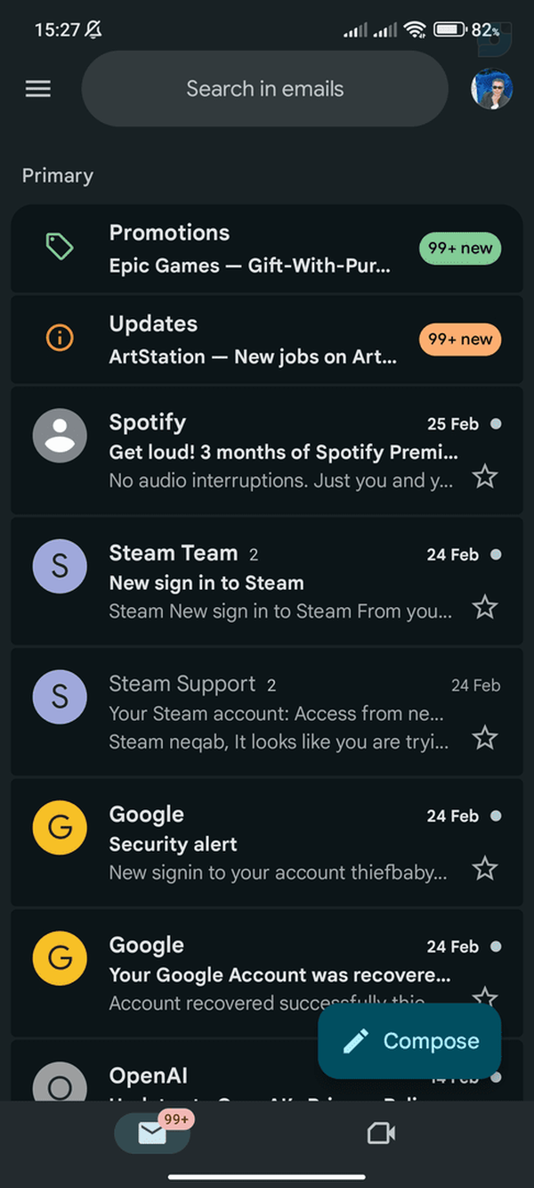The width and height of the screenshot is (534, 1188).
Task: Tap the profile avatar picture
Action: (491, 89)
